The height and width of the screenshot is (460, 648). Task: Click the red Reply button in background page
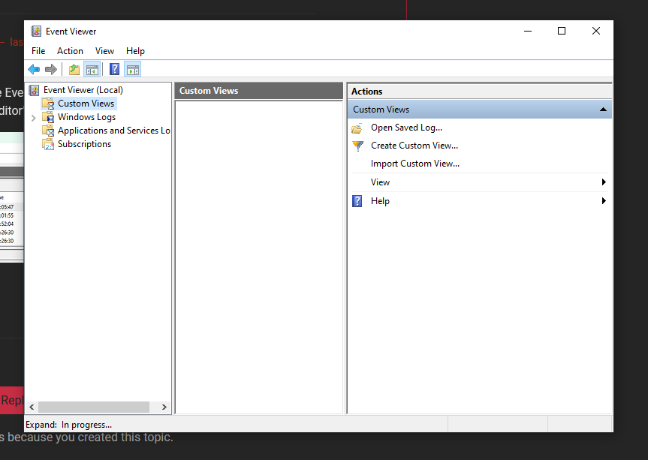tap(11, 400)
